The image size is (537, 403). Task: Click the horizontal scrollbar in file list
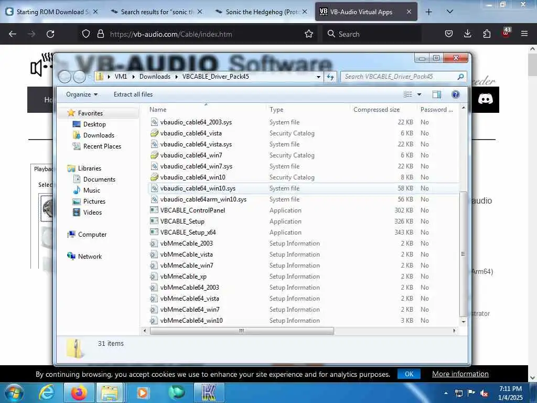pos(241,331)
